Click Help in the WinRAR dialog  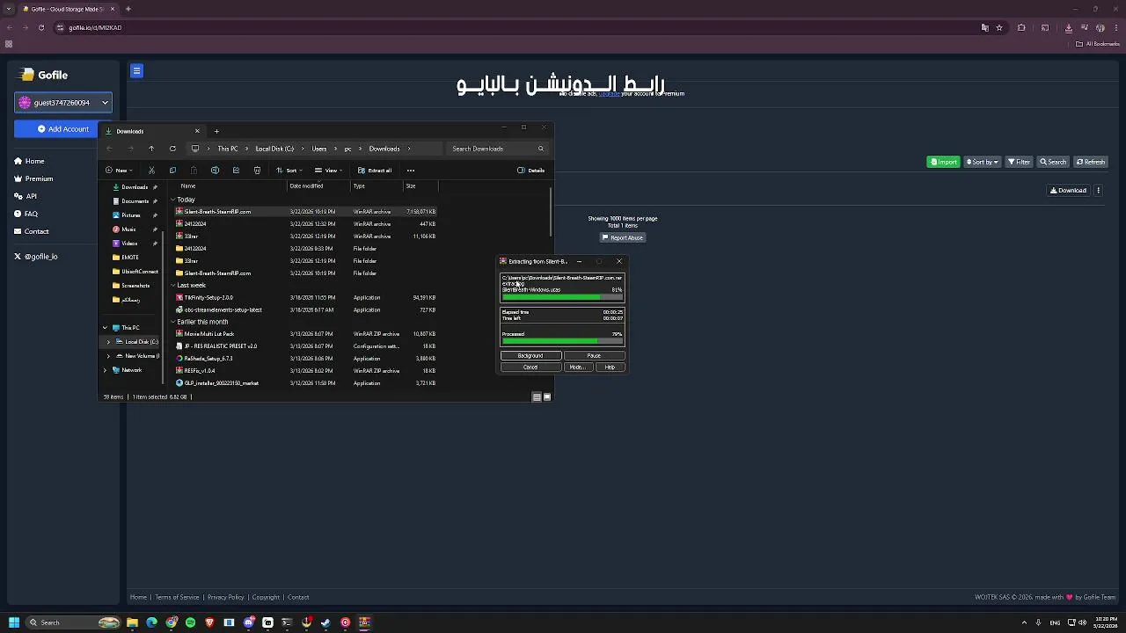click(610, 367)
